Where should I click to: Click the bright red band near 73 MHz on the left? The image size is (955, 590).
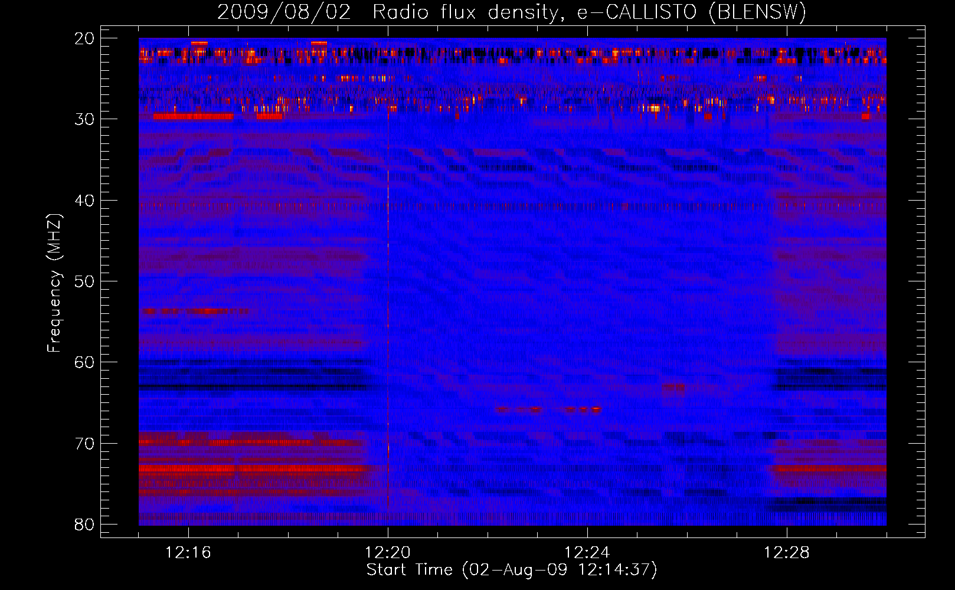254,468
